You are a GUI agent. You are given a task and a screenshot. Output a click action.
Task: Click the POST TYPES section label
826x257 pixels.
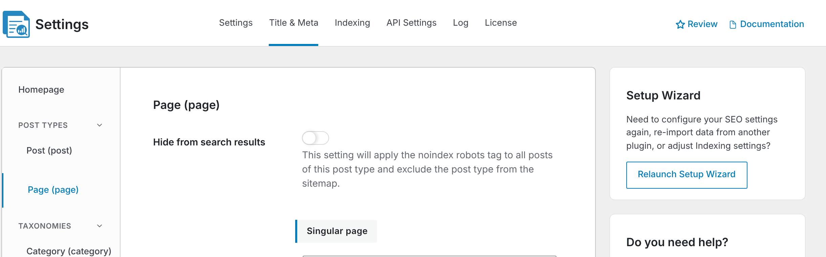43,125
